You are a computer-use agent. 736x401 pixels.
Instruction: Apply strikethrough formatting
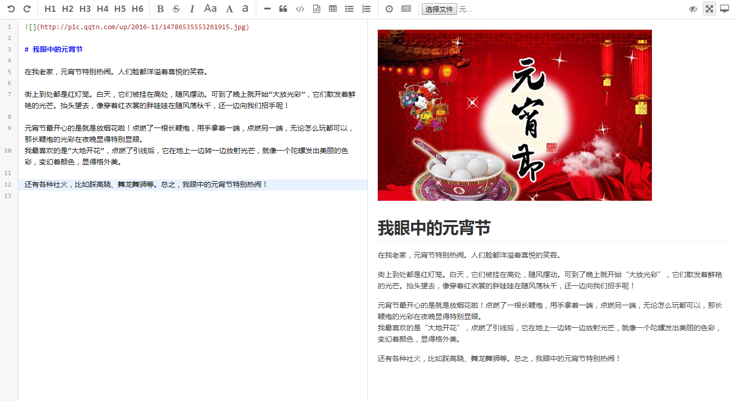[x=176, y=9]
